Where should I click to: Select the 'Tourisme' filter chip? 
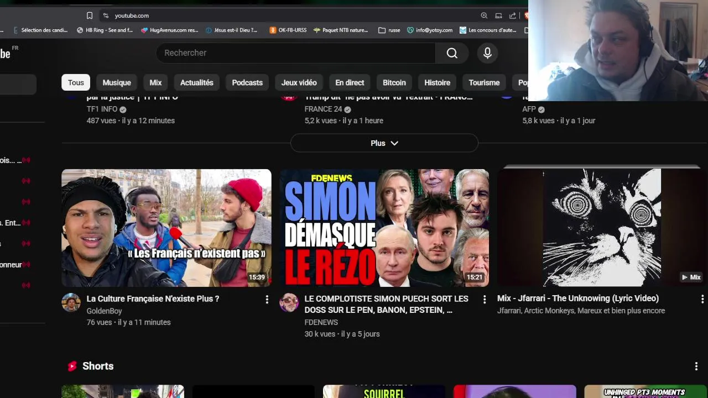[484, 82]
